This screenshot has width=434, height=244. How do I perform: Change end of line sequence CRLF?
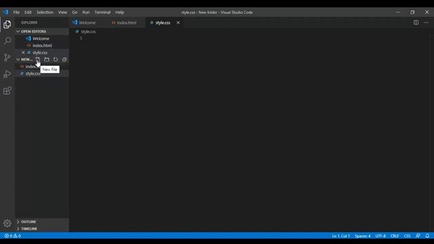395,236
